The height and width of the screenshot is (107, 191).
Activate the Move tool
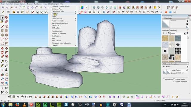2,48
